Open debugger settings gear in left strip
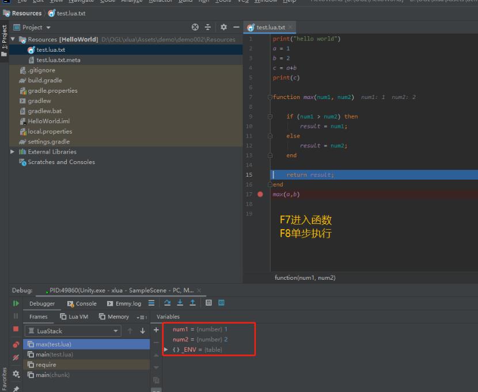 tap(16, 374)
